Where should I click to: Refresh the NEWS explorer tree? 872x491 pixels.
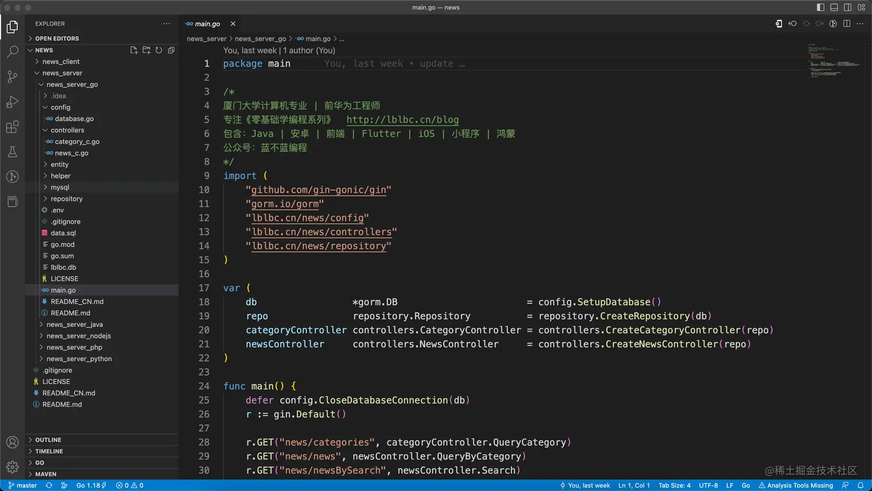pos(159,50)
